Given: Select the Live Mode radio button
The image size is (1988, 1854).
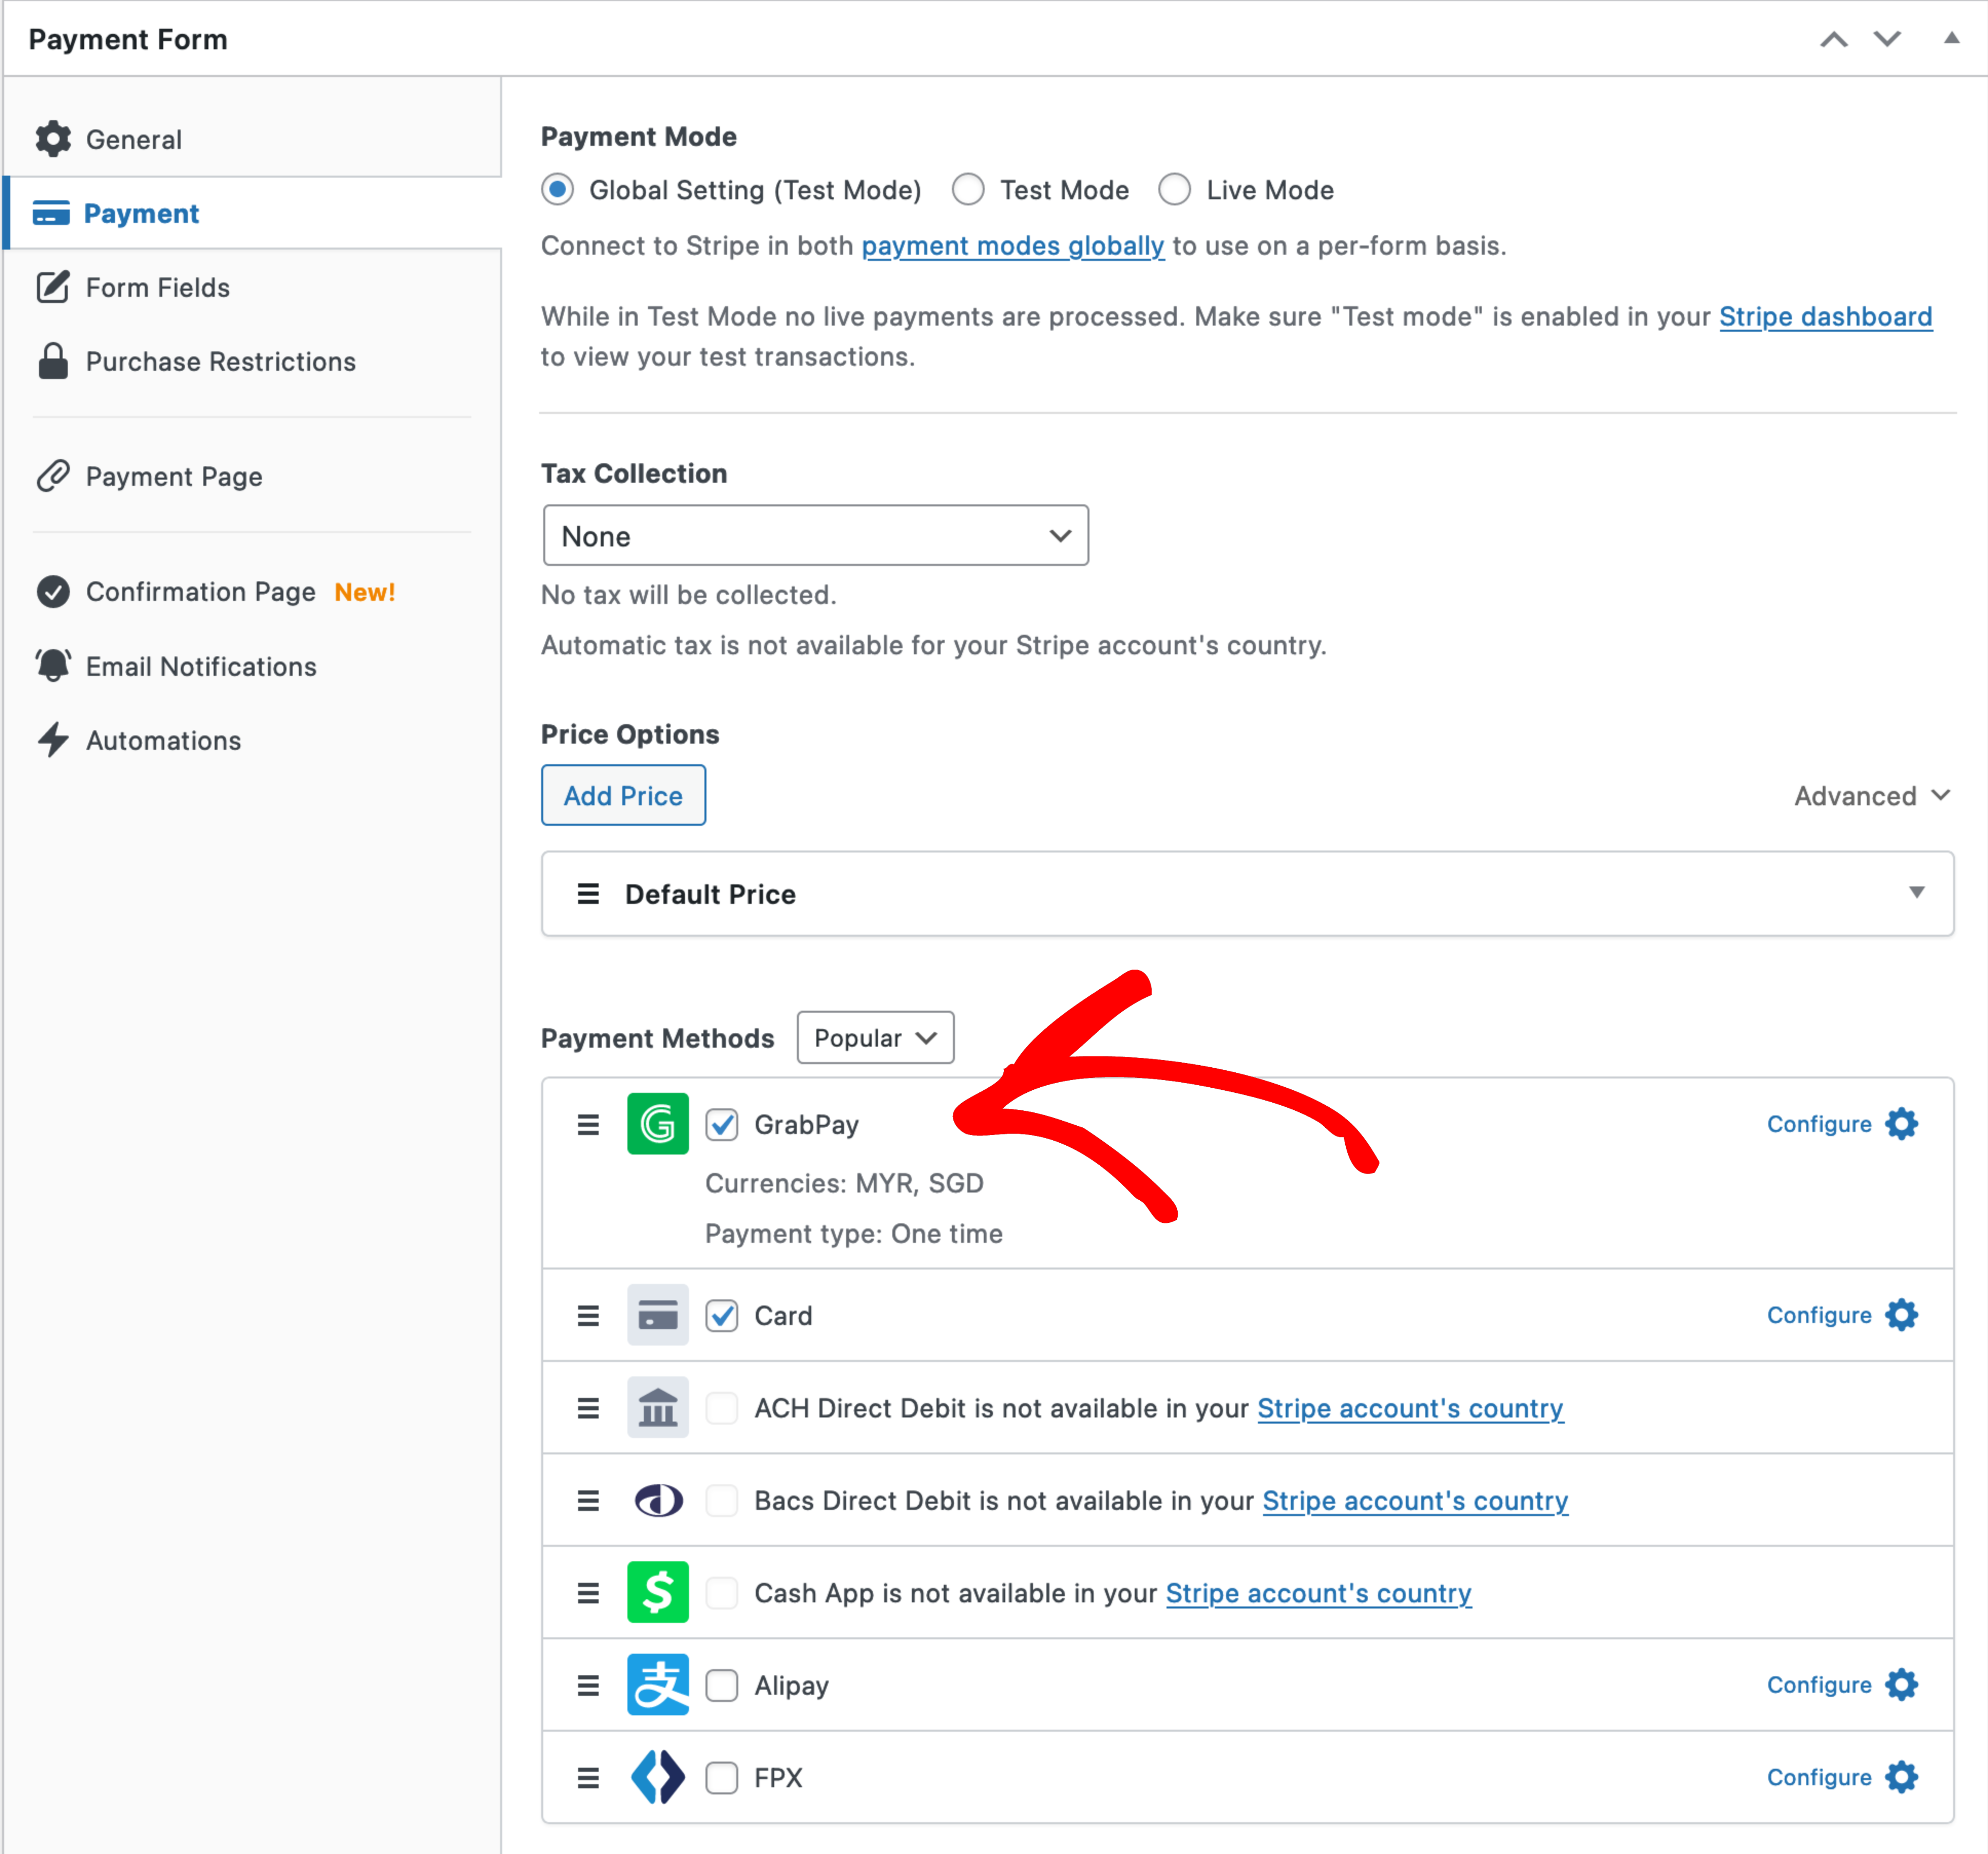Looking at the screenshot, I should tap(1174, 189).
